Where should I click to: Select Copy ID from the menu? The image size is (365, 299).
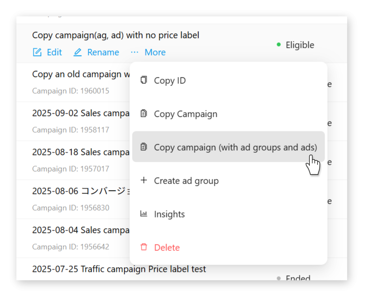click(x=170, y=81)
